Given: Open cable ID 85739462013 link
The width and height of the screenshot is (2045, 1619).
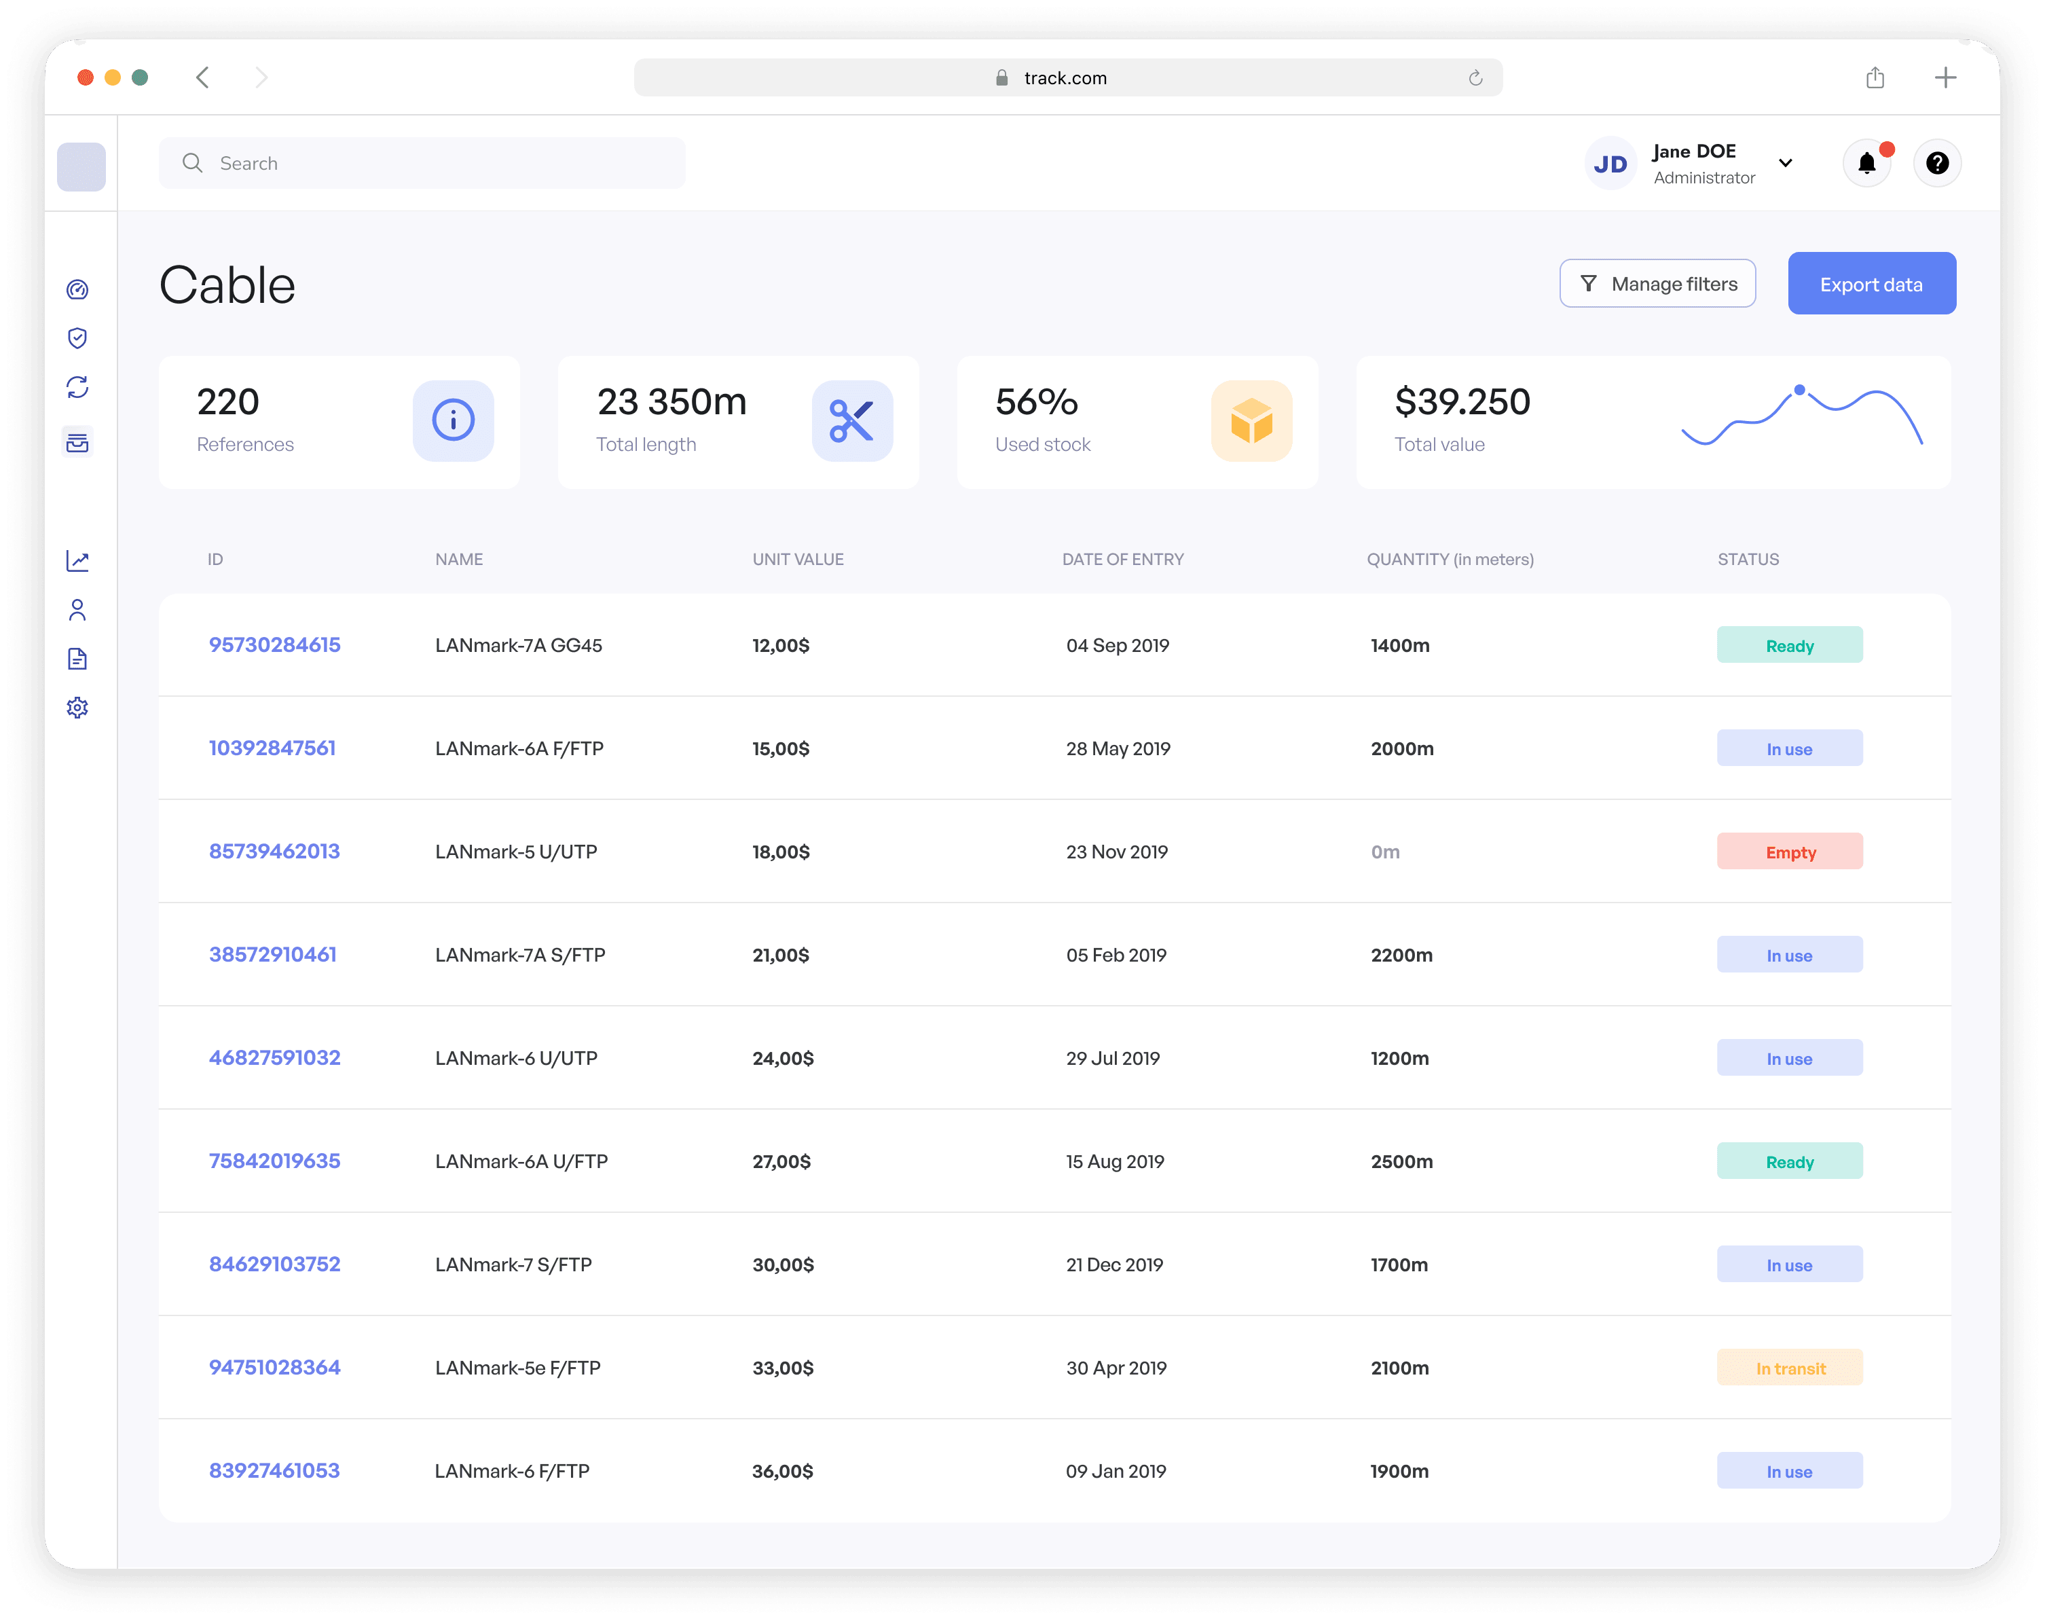Looking at the screenshot, I should (275, 851).
